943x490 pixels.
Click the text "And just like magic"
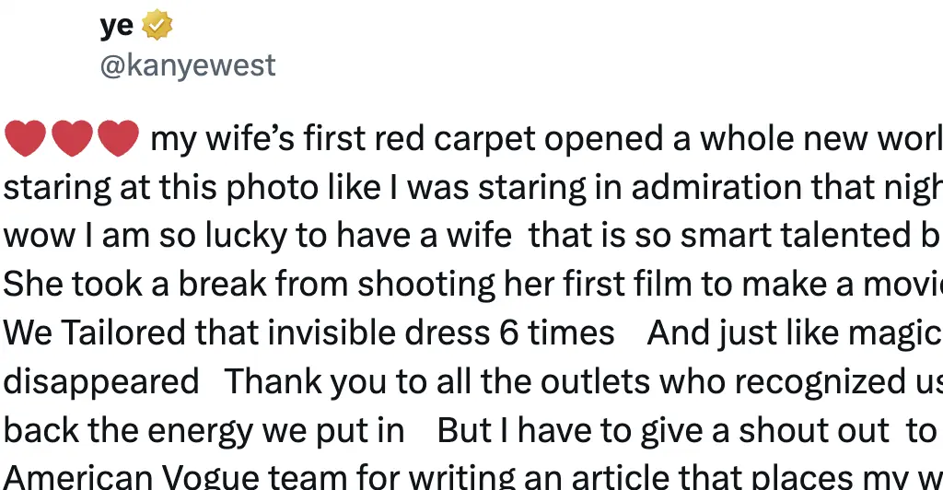794,332
